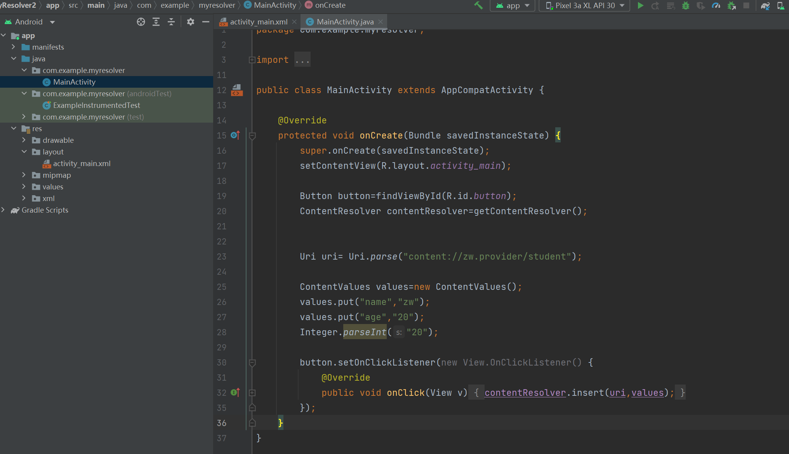Expand the manifests folder
The height and width of the screenshot is (454, 789).
(14, 47)
